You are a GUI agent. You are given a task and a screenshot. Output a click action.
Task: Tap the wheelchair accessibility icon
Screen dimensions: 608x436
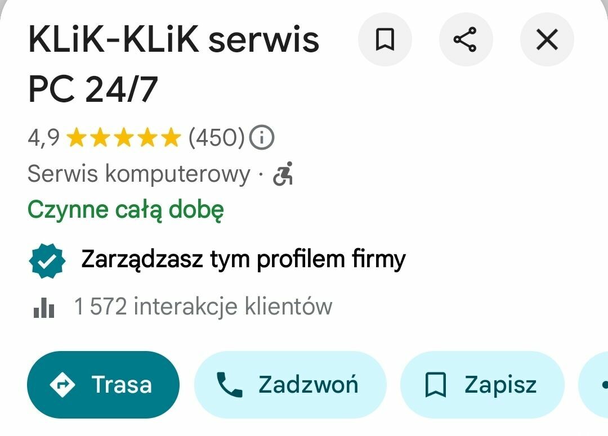point(283,174)
